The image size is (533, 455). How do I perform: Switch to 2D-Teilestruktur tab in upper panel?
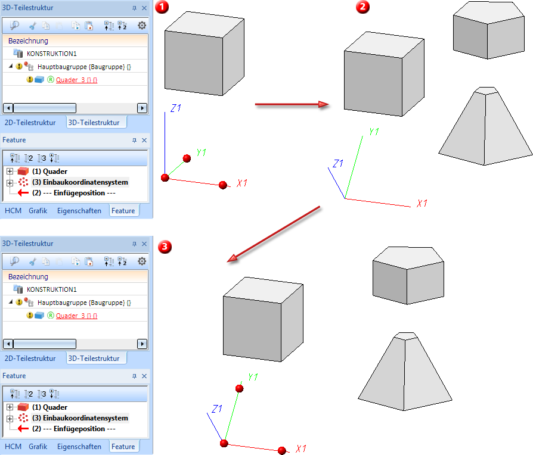[x=30, y=123]
